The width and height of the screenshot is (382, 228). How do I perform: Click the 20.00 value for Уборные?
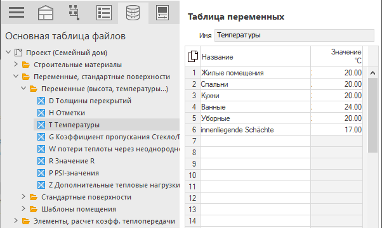click(x=337, y=118)
